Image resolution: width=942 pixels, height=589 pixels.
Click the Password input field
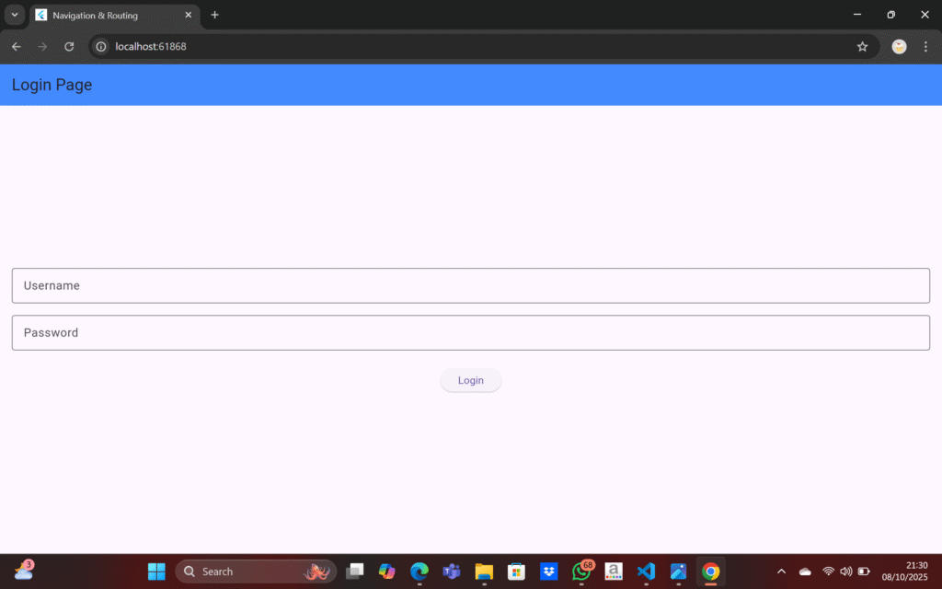tap(470, 332)
